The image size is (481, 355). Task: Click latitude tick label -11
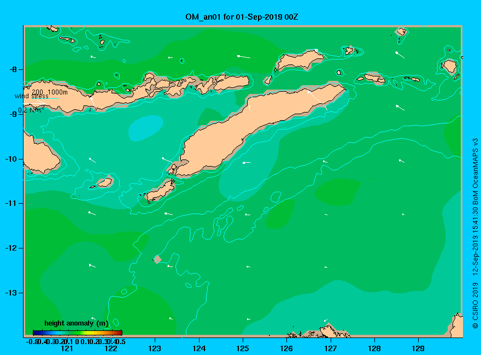(x=11, y=203)
